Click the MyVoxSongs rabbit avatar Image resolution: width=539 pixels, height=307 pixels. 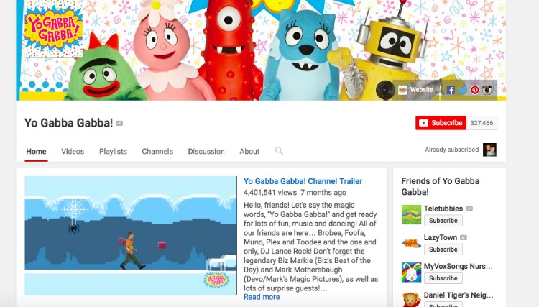coord(411,272)
